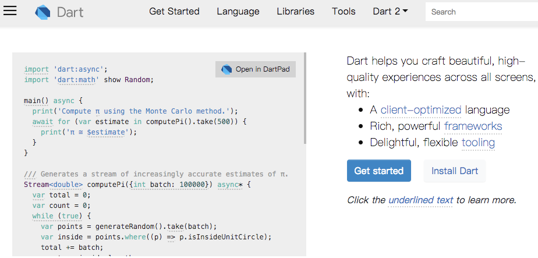Open the Tools menu item
The image size is (538, 258).
(344, 11)
